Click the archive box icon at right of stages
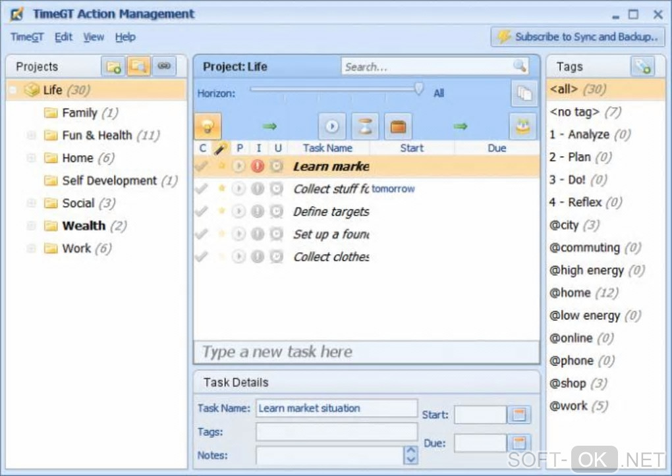Screen dimensions: 672x476 [x=523, y=126]
